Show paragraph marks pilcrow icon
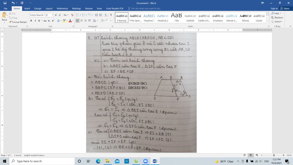This screenshot has height=165, width=293. click(x=111, y=15)
